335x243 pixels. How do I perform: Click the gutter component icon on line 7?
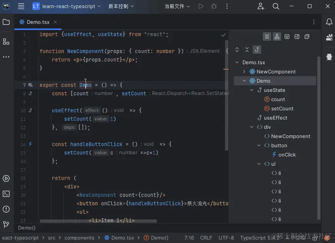pos(30,85)
